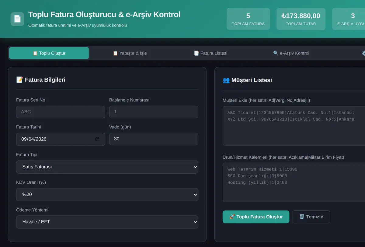This screenshot has height=247, width=365.
Task: Switch to the Toplu Oluştur tab
Action: [x=49, y=53]
